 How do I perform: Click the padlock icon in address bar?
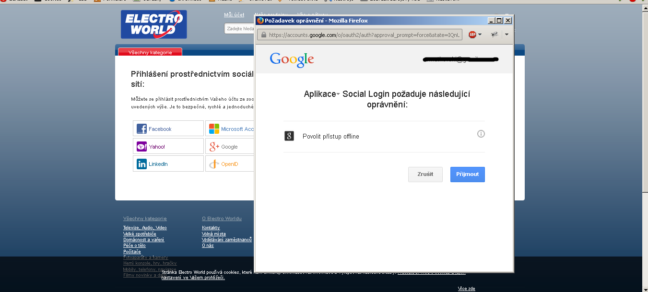(263, 35)
